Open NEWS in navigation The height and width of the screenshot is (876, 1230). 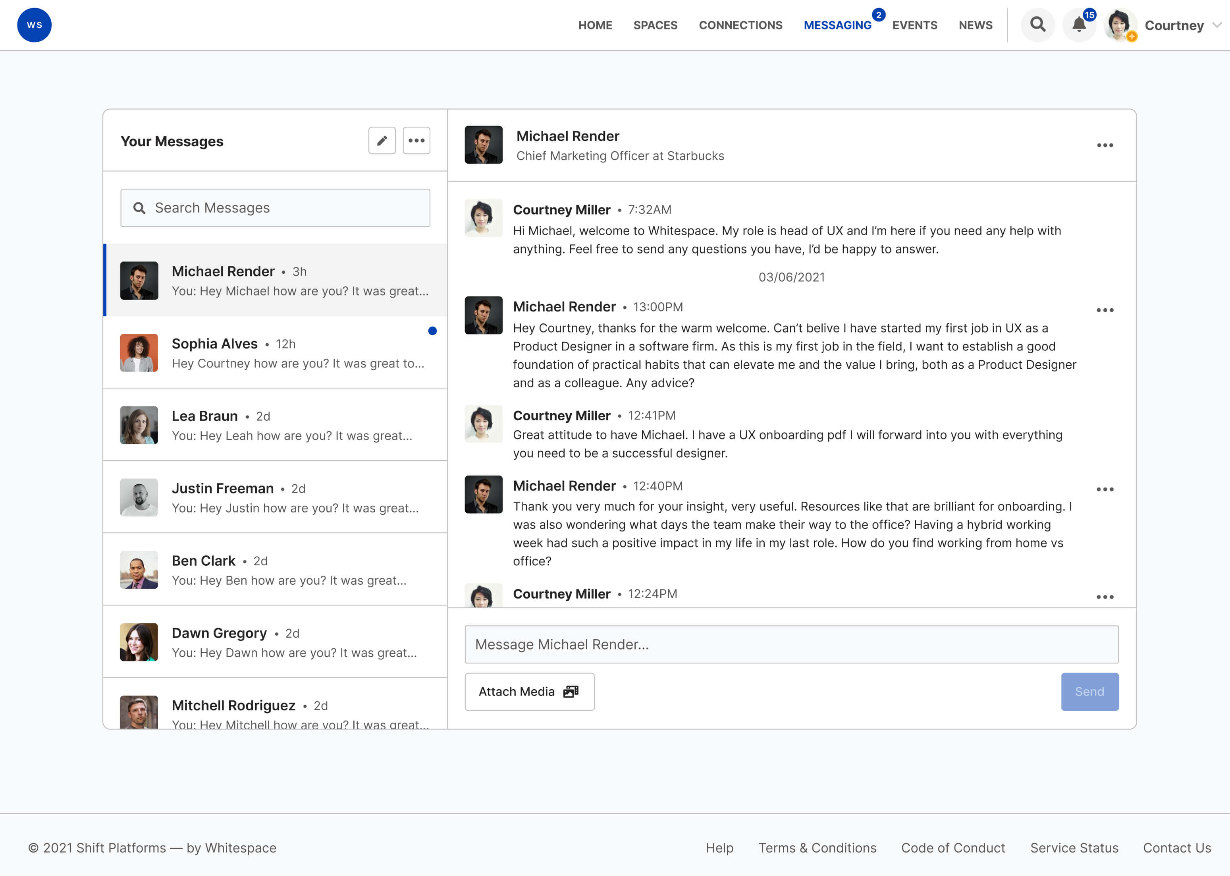tap(975, 25)
